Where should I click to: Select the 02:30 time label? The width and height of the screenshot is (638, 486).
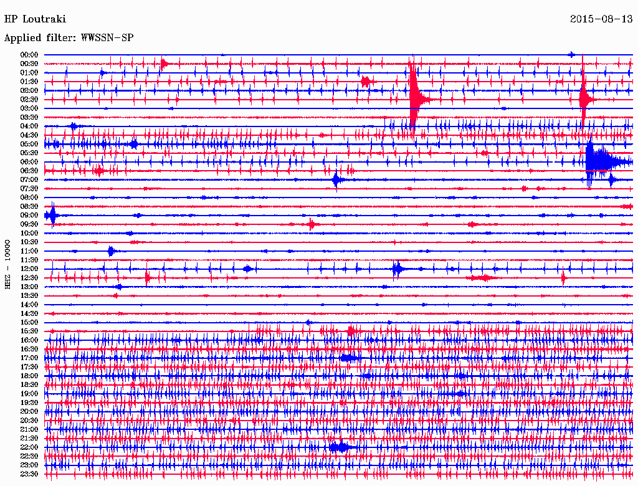pyautogui.click(x=29, y=100)
